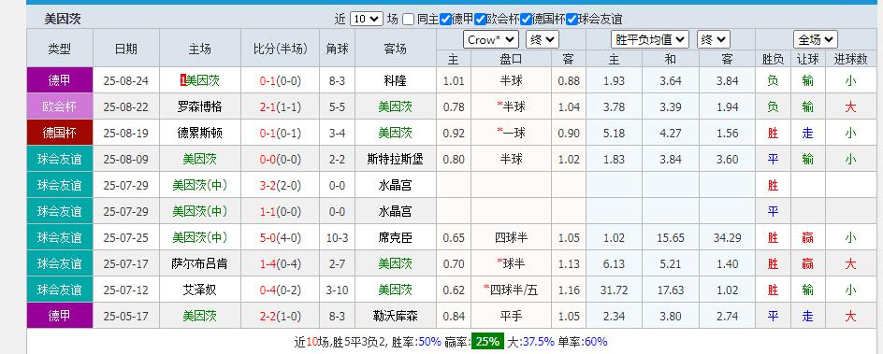Click the 德甲 type cell for 25-08-24
883x354 pixels.
(60, 81)
